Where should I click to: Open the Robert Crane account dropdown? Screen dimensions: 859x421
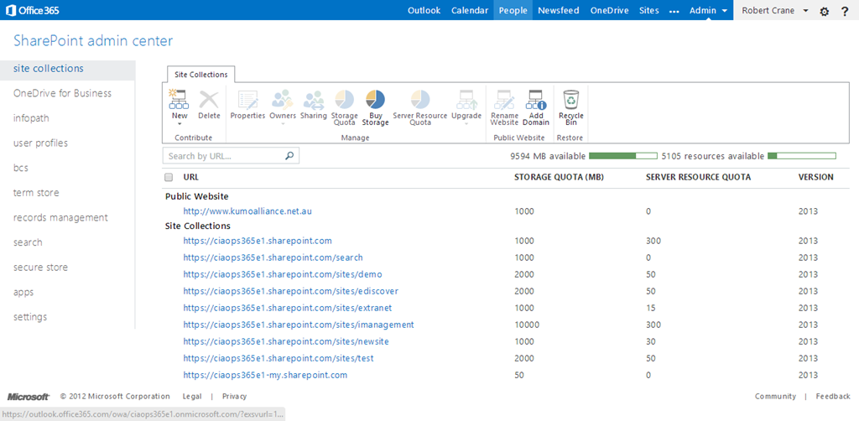777,10
